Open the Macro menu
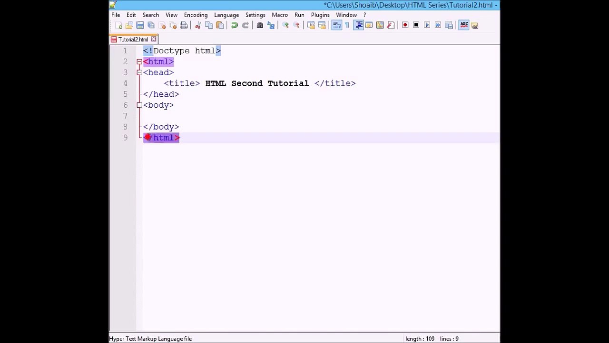Viewport: 609px width, 343px height. pos(280,15)
